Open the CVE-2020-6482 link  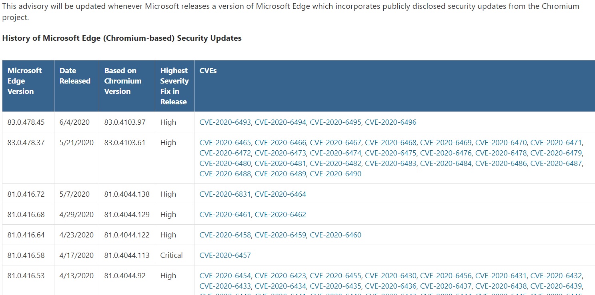pyautogui.click(x=336, y=163)
